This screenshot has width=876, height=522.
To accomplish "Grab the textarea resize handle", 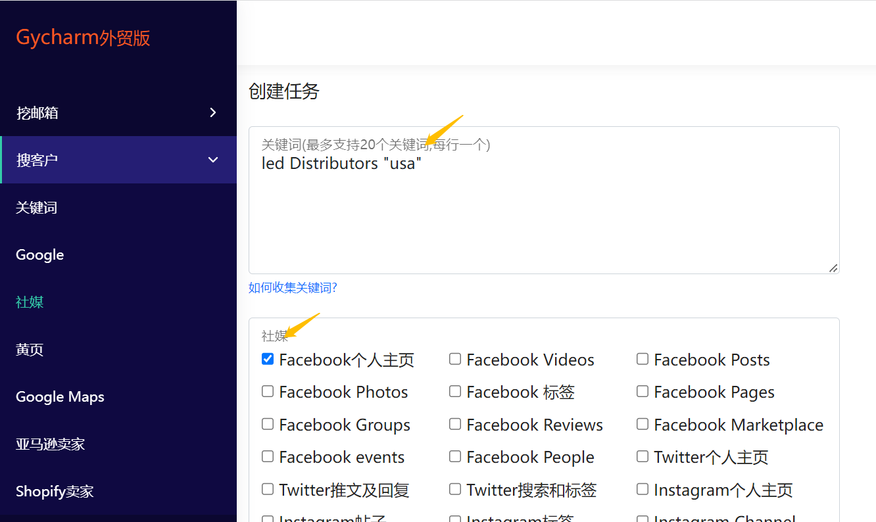I will (833, 268).
